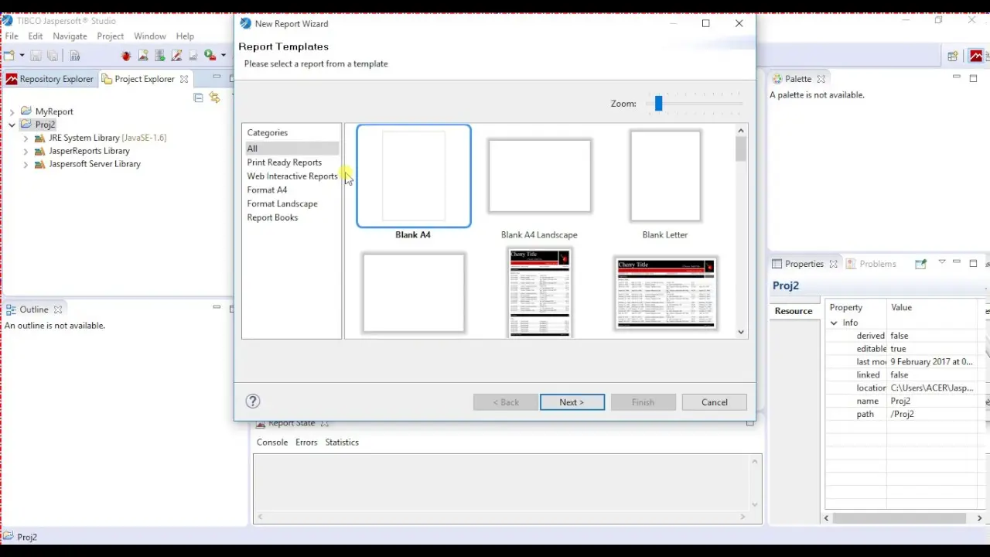Expand the JasperReports Library node

[x=26, y=151]
